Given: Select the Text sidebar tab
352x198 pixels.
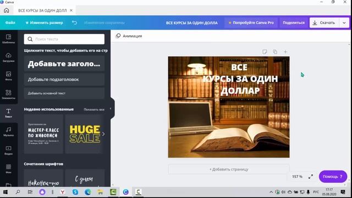Looking at the screenshot, I should coord(9,113).
